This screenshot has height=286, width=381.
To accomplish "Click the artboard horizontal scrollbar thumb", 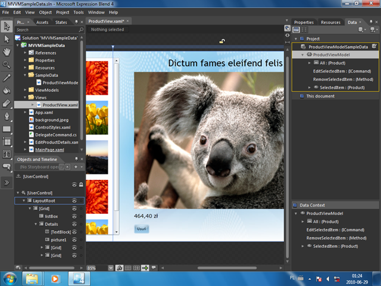I will point(227,268).
